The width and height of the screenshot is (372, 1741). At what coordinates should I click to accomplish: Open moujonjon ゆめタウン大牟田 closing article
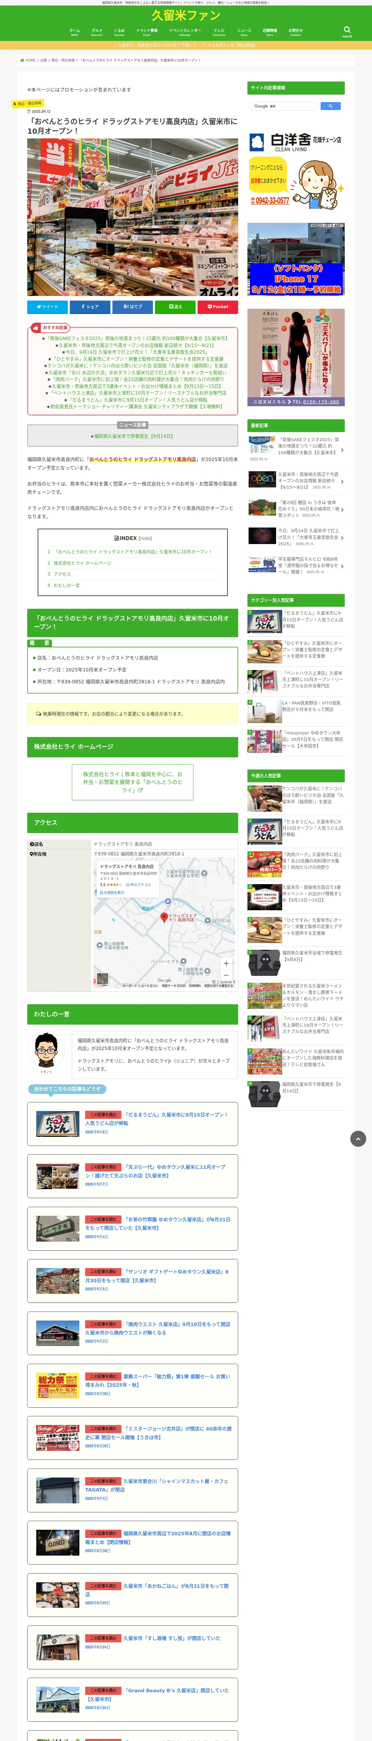coord(296,741)
